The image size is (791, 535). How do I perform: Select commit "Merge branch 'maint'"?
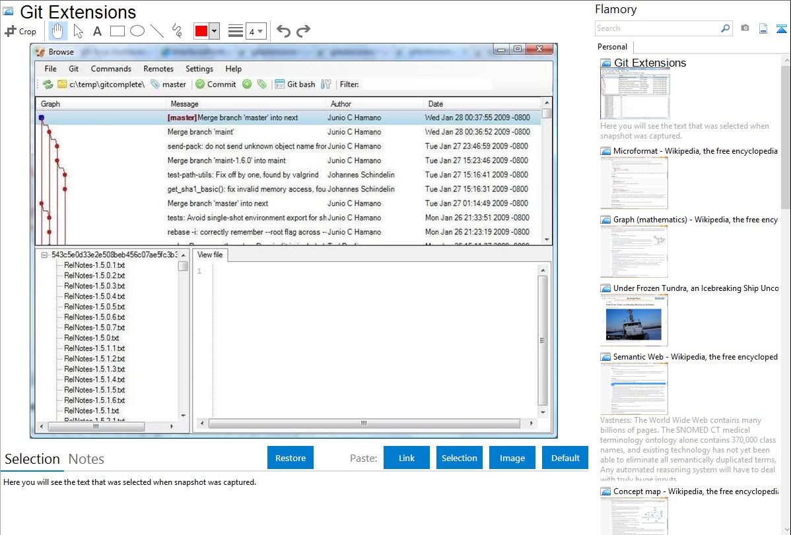289,132
